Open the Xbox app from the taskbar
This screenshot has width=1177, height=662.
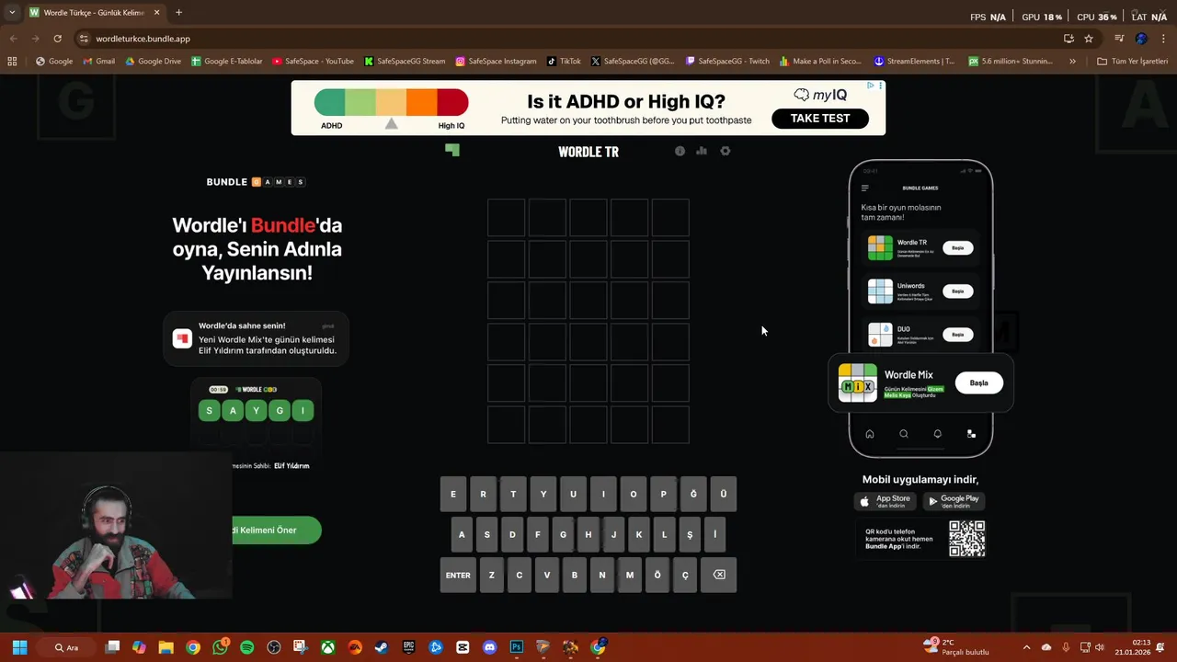[x=327, y=647]
